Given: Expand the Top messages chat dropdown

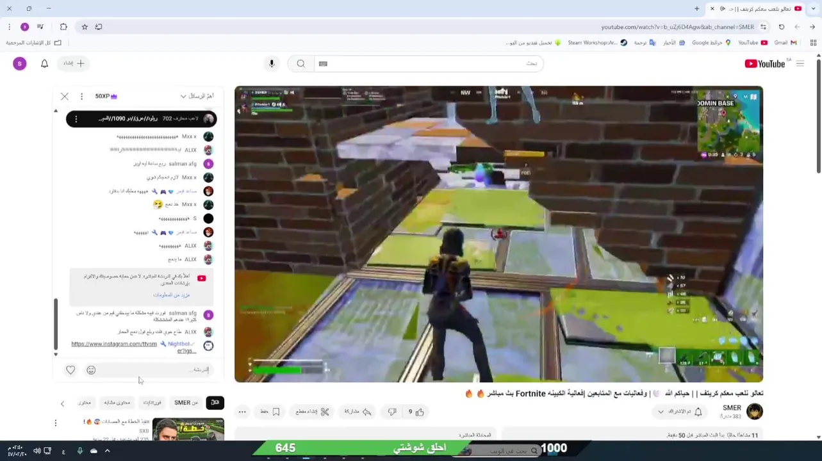Looking at the screenshot, I should point(197,96).
